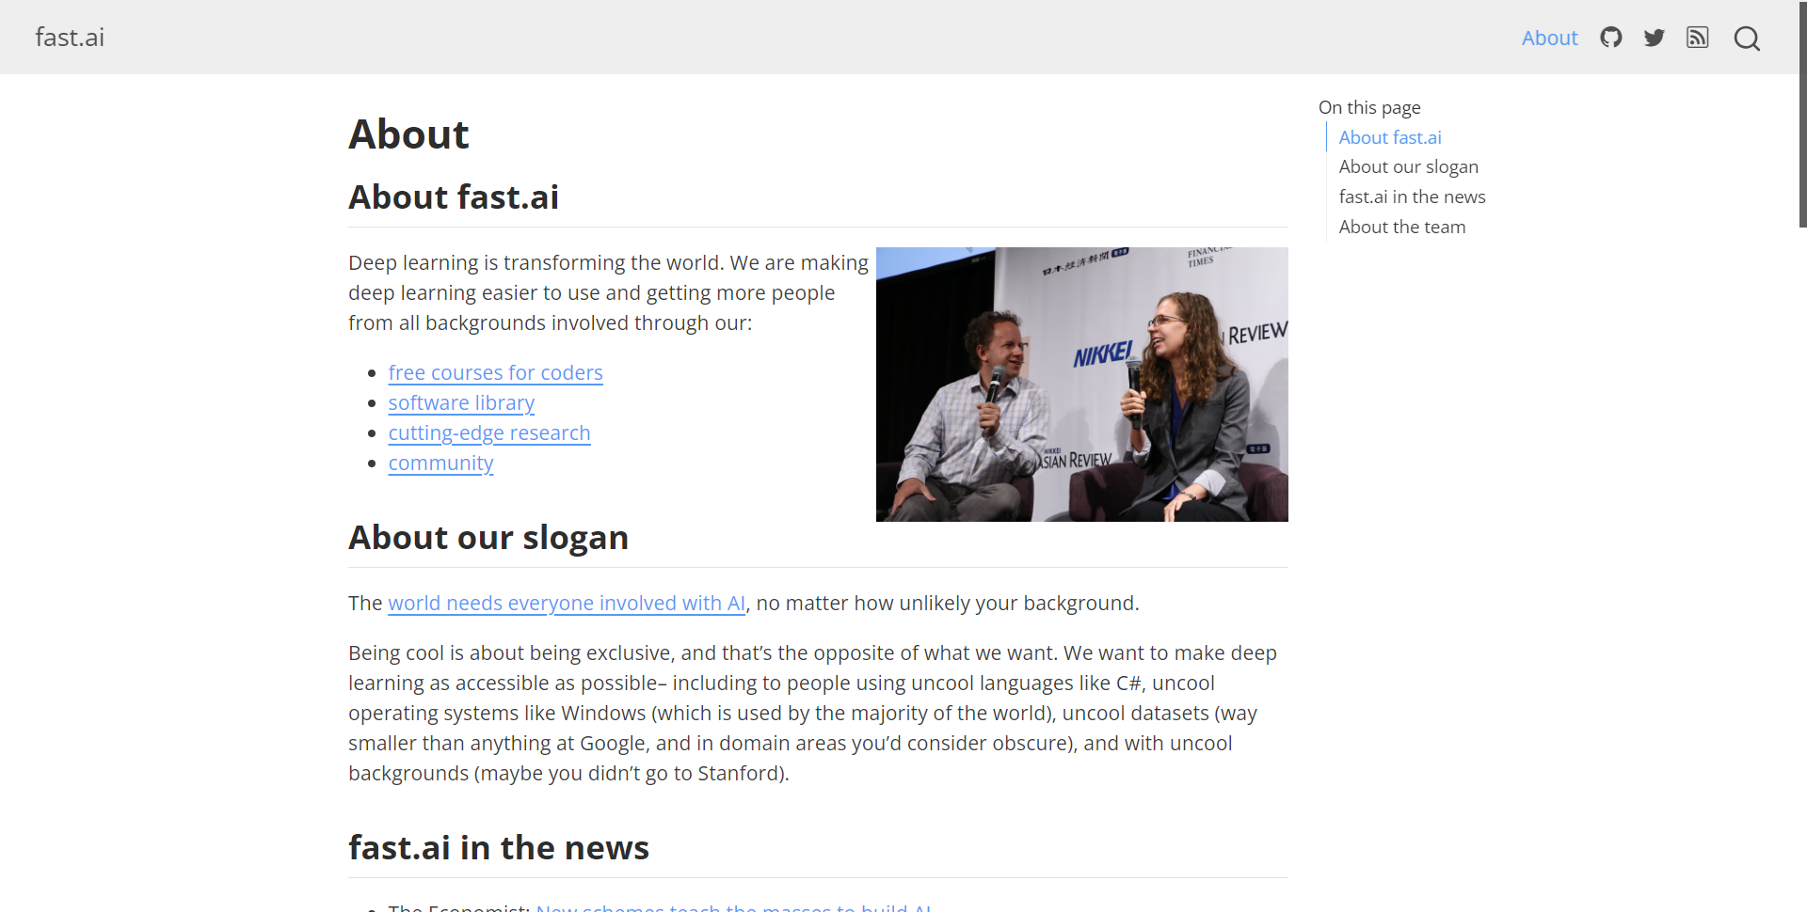Click the fast.ai in the news heading
1807x912 pixels.
[x=499, y=848]
